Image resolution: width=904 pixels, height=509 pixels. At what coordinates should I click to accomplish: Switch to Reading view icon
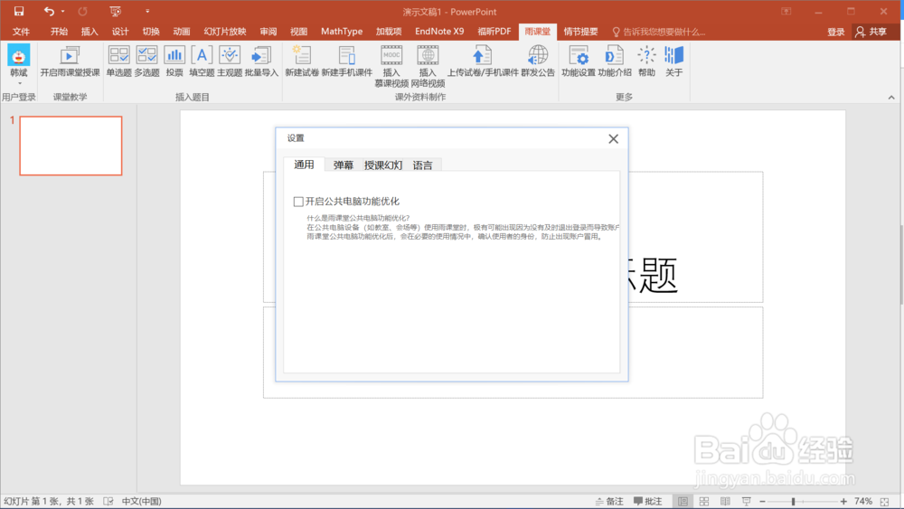click(725, 502)
